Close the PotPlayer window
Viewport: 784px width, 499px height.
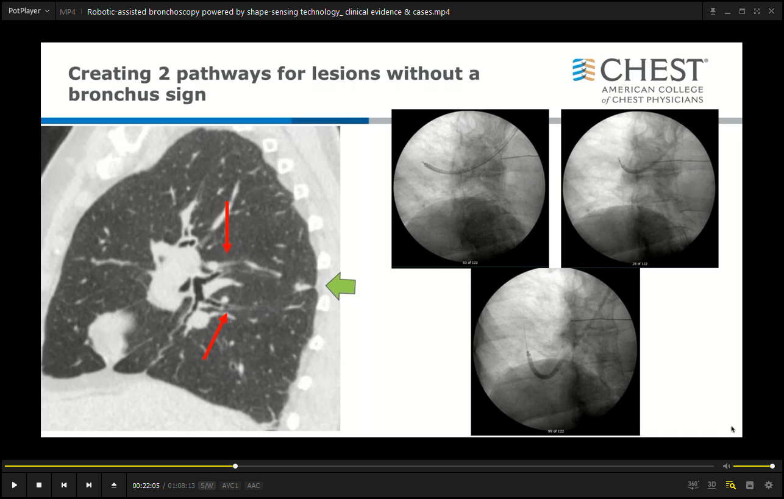(x=772, y=12)
